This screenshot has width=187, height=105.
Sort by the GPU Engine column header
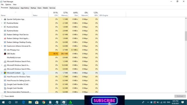(x=112, y=14)
